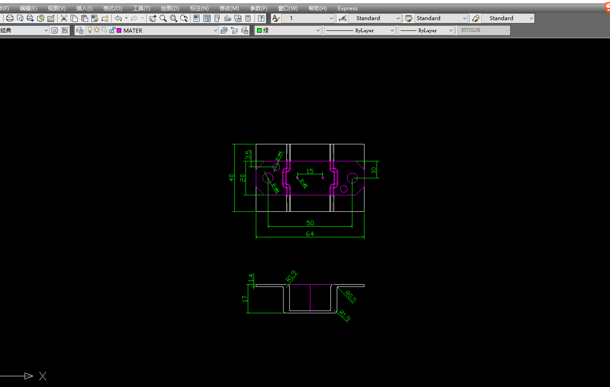Open Workspace Settings gear icon
Viewport: 610px width, 387px height.
click(55, 30)
